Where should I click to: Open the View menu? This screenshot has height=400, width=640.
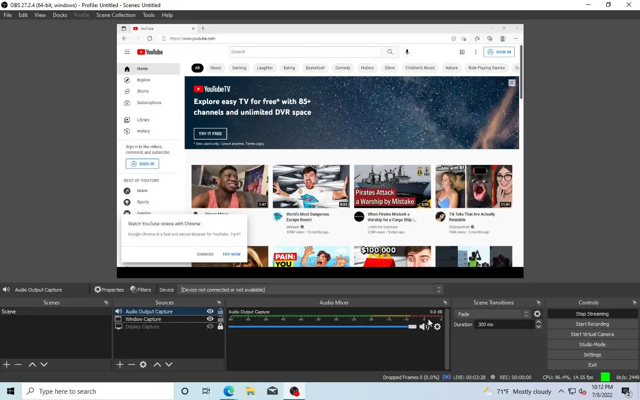pyautogui.click(x=40, y=15)
